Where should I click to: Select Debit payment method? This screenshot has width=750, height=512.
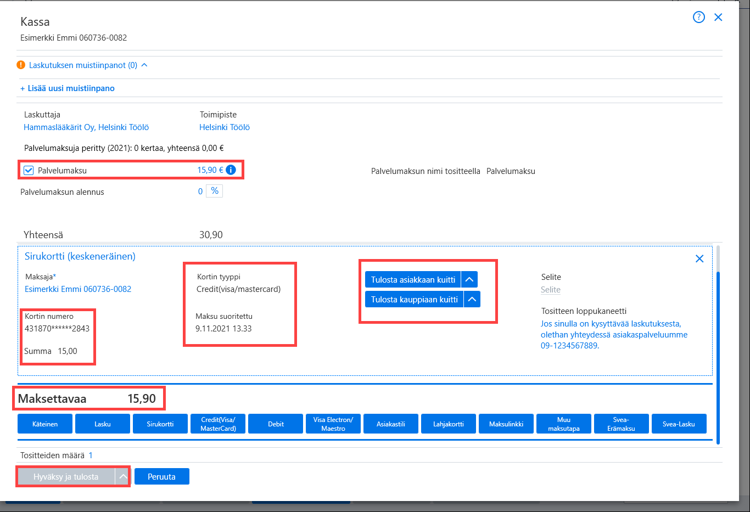pyautogui.click(x=276, y=424)
